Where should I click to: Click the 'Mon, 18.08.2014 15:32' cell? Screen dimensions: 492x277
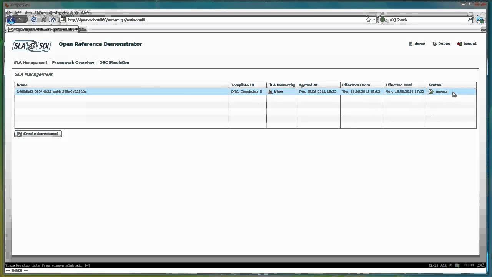click(405, 92)
